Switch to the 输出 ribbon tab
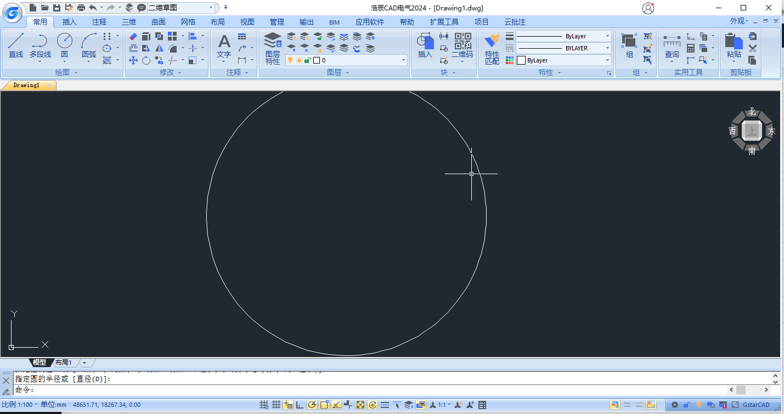 (307, 22)
